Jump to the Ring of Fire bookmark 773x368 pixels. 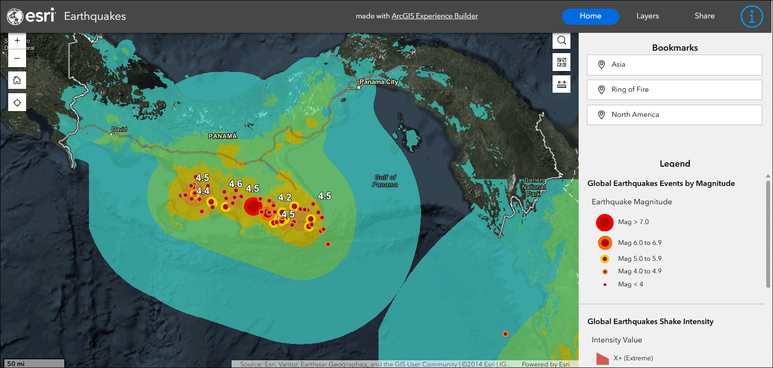pyautogui.click(x=674, y=90)
